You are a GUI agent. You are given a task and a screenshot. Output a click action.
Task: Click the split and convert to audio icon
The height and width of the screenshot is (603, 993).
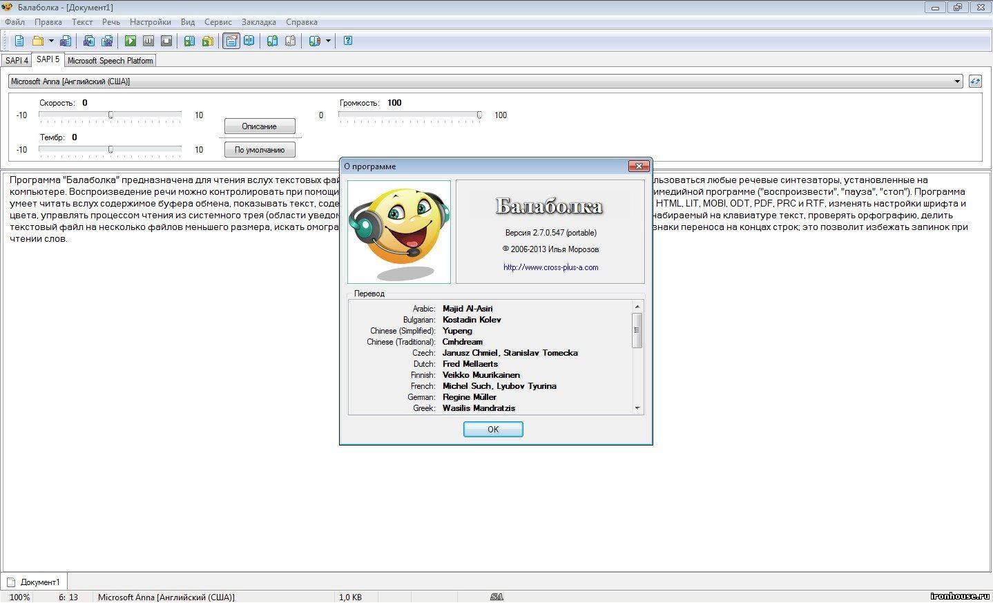pyautogui.click(x=107, y=41)
